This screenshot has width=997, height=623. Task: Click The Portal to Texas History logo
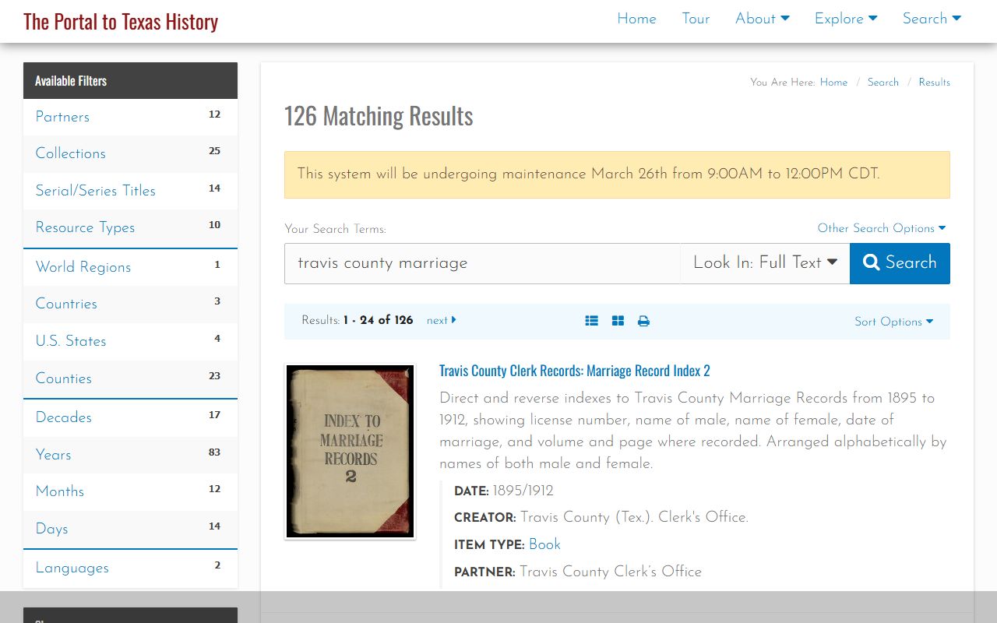[121, 22]
